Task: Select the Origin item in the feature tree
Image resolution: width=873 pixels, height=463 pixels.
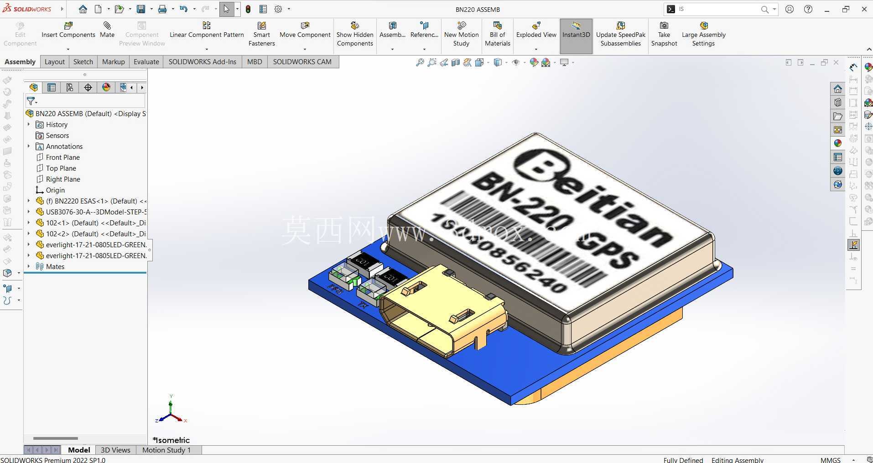Action: click(55, 190)
